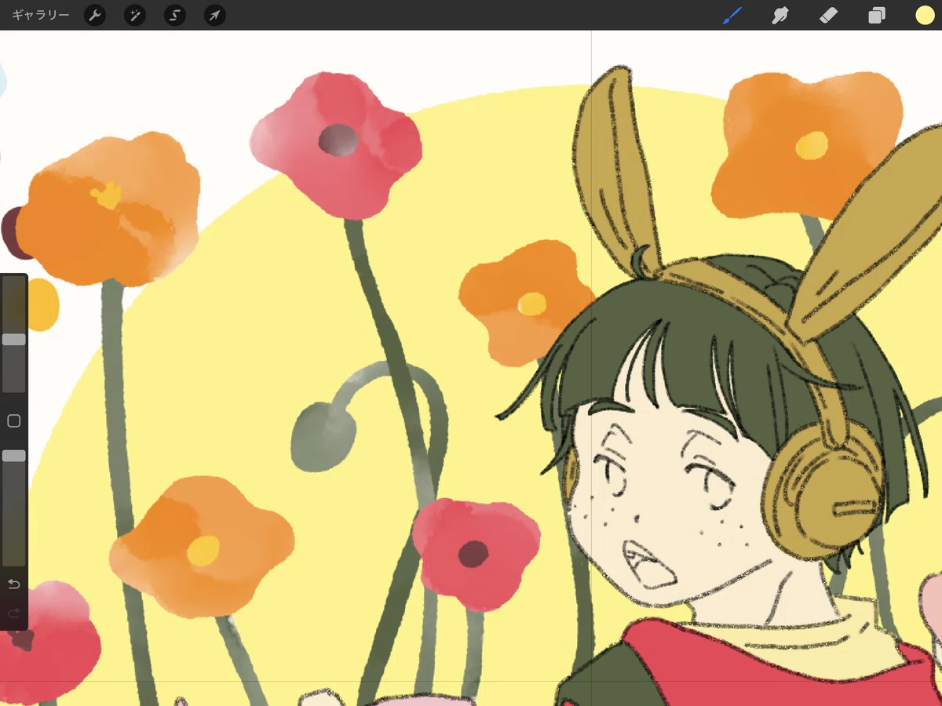Open the yellow active color picker
Screen dimensions: 942x706
925,15
